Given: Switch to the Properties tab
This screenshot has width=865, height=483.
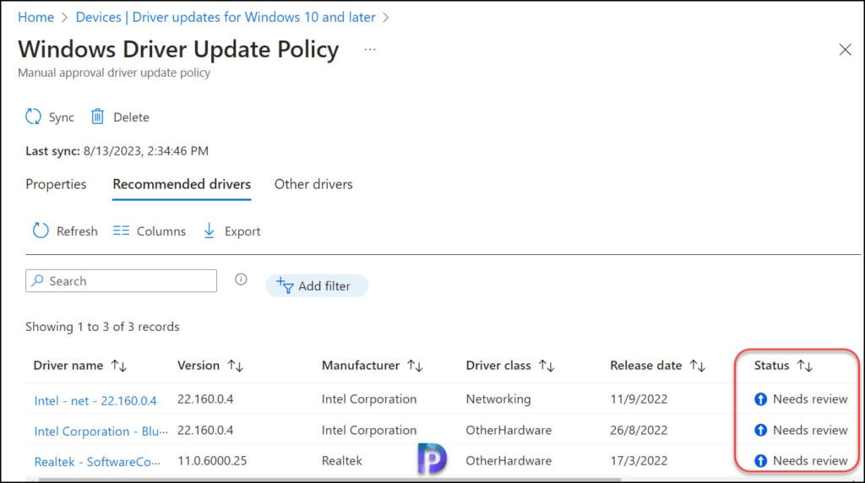Looking at the screenshot, I should click(x=56, y=184).
